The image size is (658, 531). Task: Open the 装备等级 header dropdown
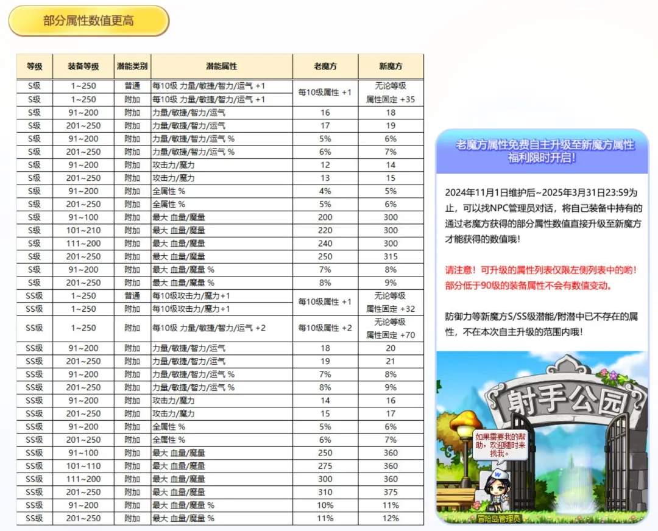[x=83, y=66]
